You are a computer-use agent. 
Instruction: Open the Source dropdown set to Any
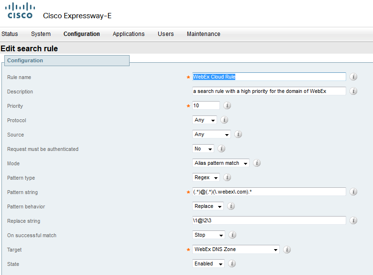(x=211, y=134)
